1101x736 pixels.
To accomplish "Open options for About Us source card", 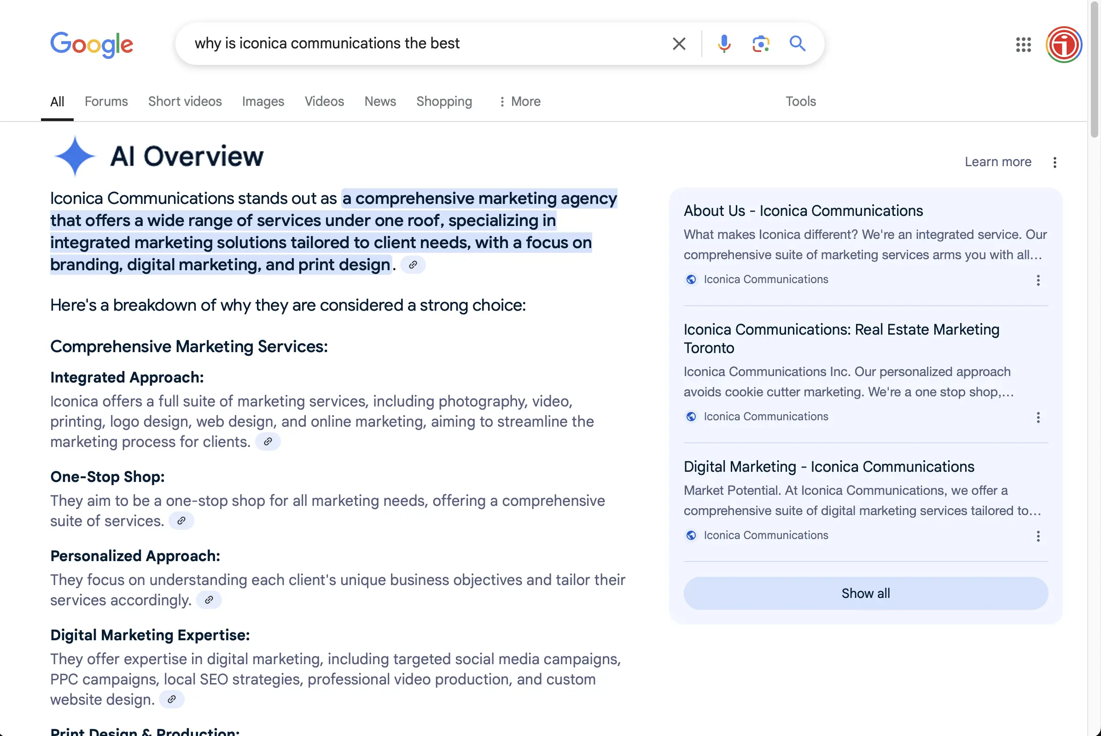I will pos(1038,280).
